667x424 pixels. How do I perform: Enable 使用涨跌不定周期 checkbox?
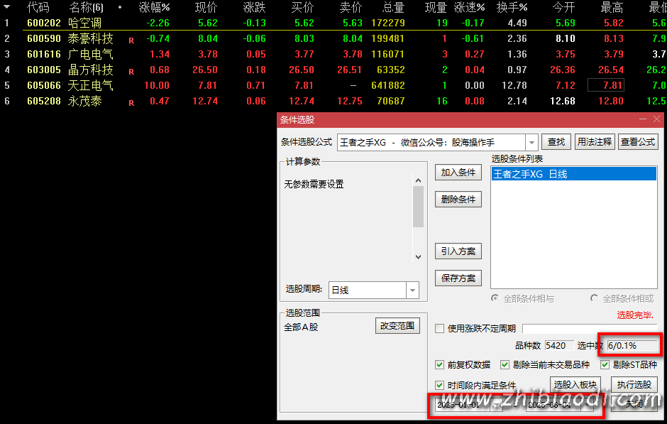(x=440, y=329)
